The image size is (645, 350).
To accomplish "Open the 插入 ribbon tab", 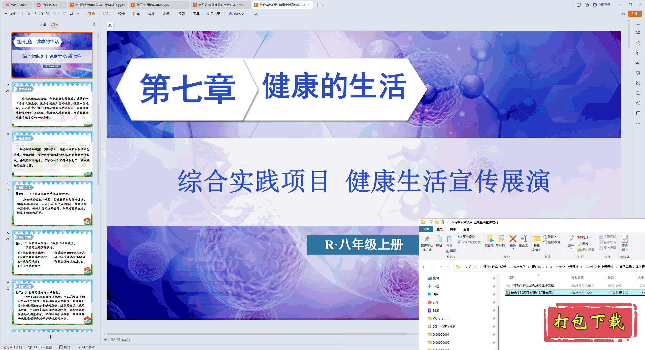I will pos(106,14).
